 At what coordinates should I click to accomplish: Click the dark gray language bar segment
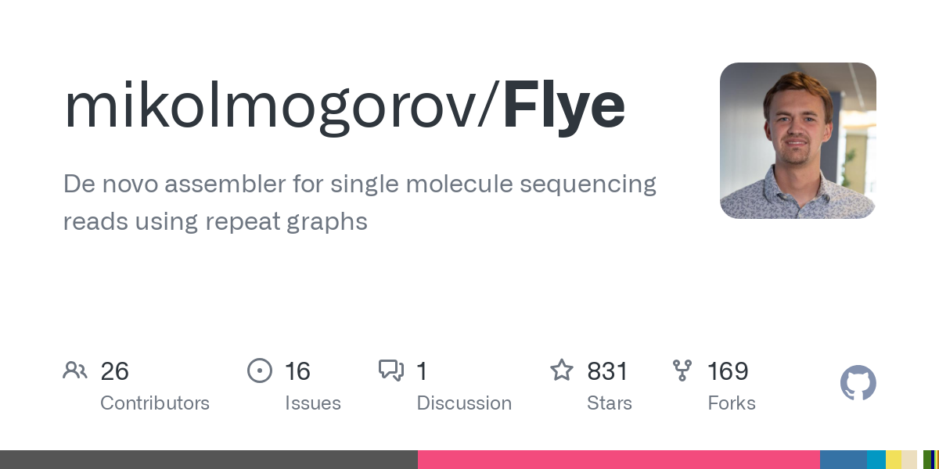point(209,460)
